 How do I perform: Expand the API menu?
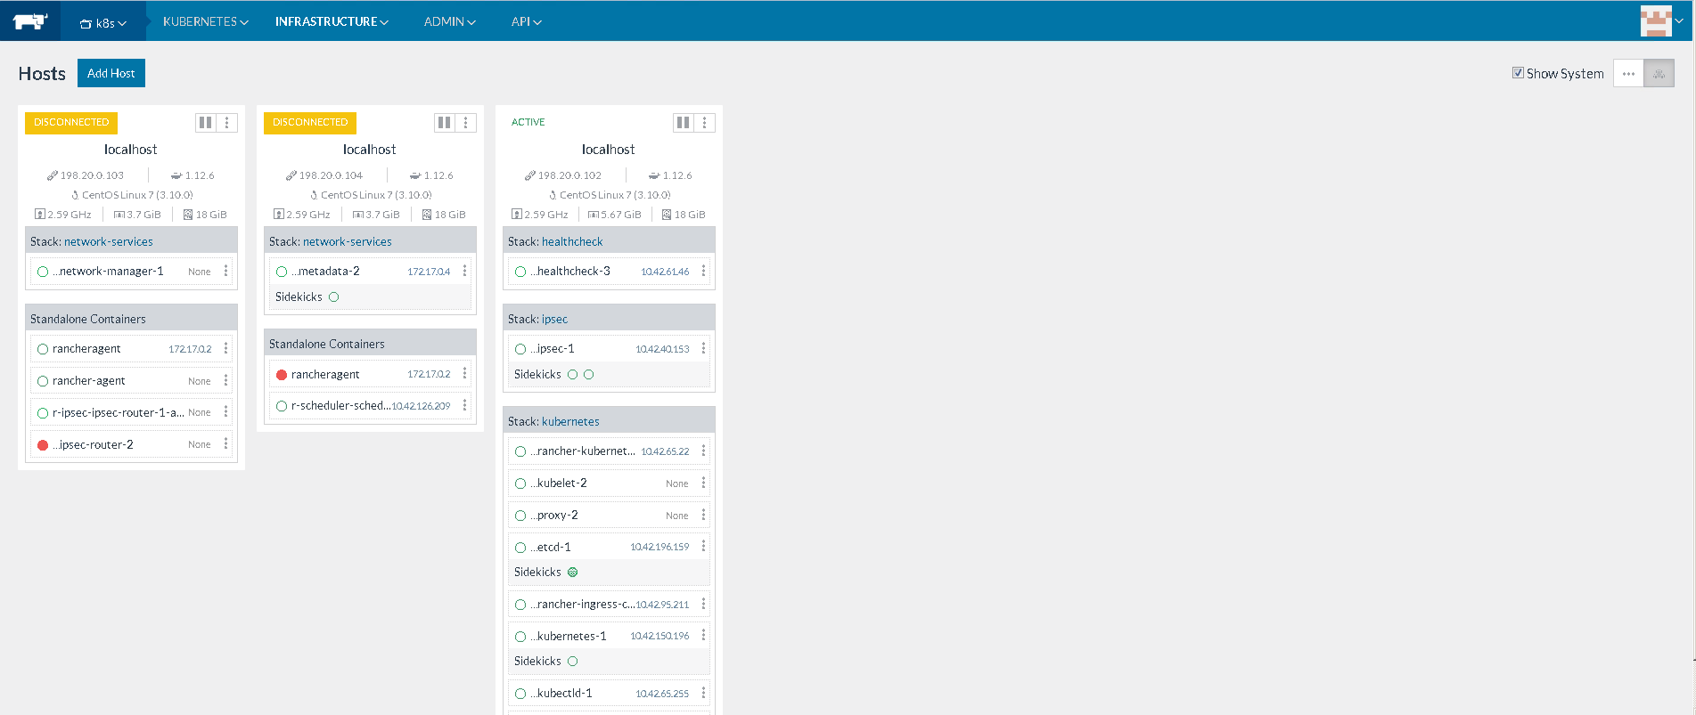pyautogui.click(x=527, y=21)
